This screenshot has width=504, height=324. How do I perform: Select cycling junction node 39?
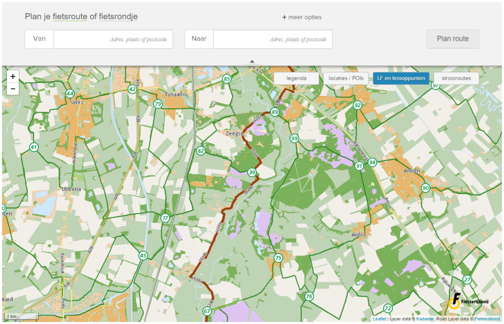click(252, 172)
